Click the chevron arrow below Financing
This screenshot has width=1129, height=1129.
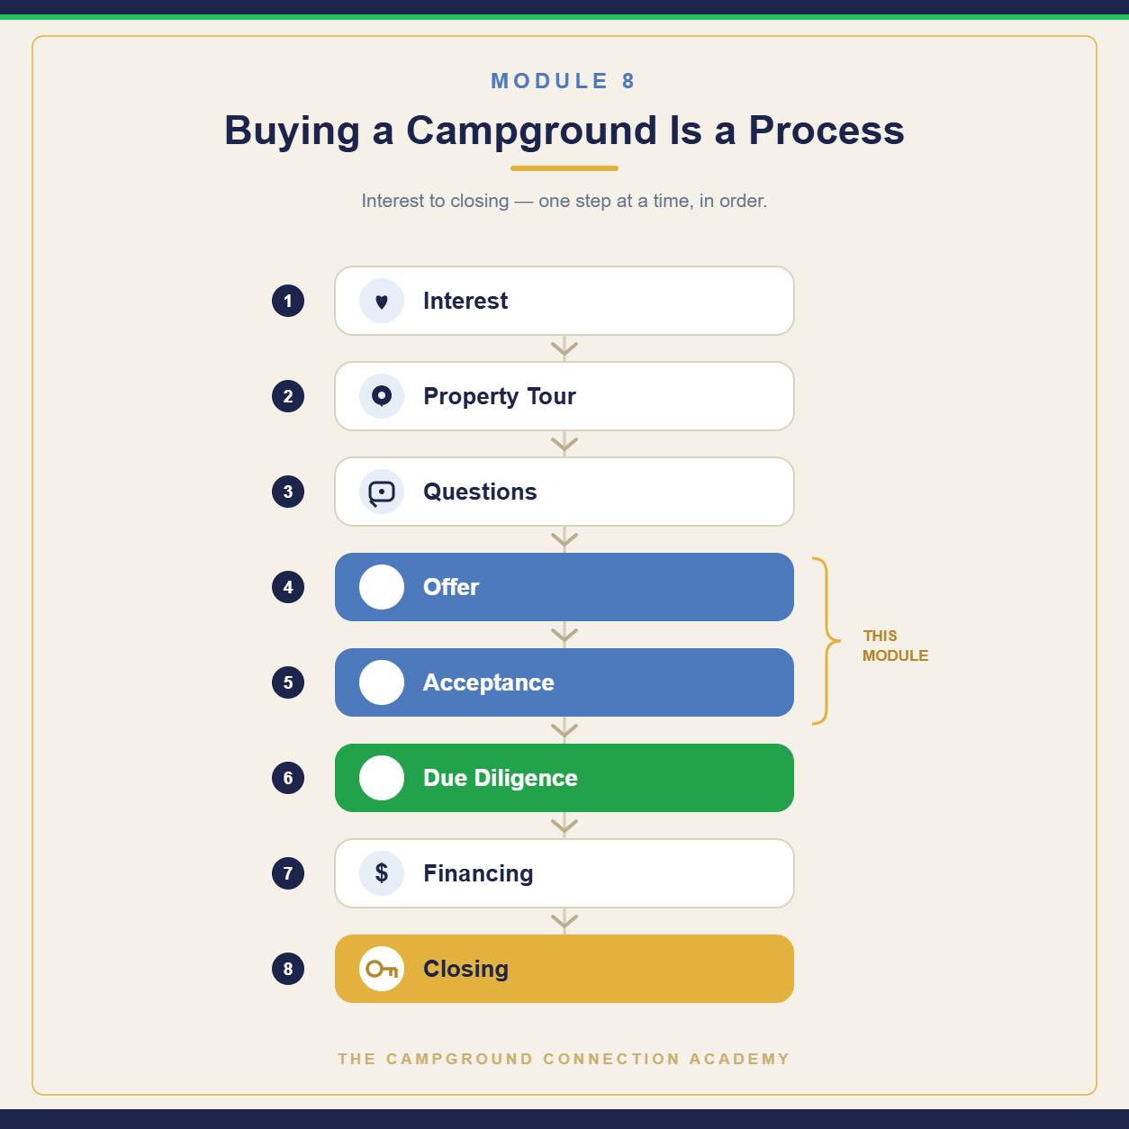pyautogui.click(x=564, y=921)
